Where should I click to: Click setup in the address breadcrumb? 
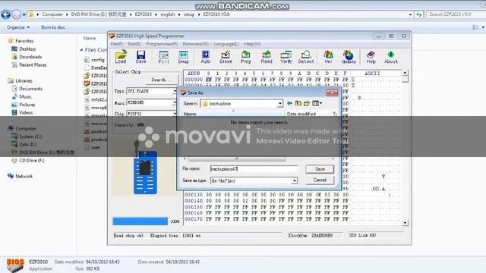(189, 14)
